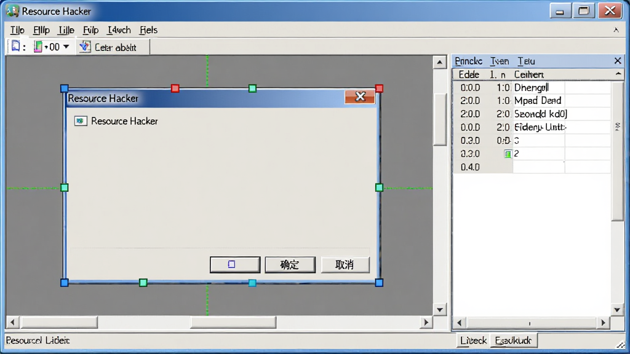Click the right panel's scrollbar down arrow
Image resolution: width=630 pixels, height=354 pixels.
pyautogui.click(x=617, y=310)
